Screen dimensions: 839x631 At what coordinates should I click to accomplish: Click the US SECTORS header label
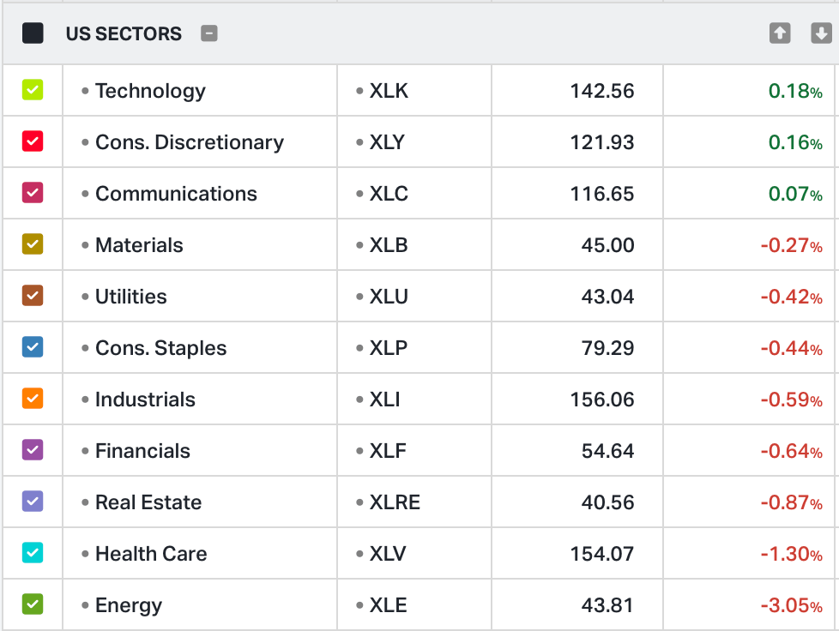pyautogui.click(x=124, y=33)
